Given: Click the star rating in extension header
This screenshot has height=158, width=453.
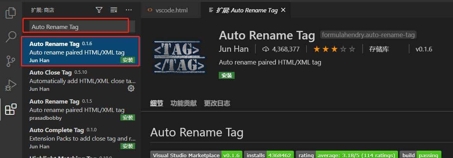Looking at the screenshot, I should pyautogui.click(x=334, y=49).
